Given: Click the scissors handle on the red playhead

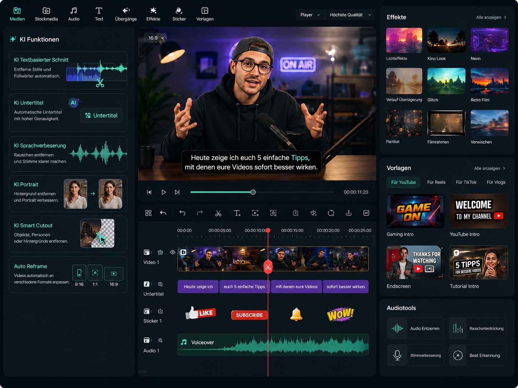Looking at the screenshot, I should [268, 267].
